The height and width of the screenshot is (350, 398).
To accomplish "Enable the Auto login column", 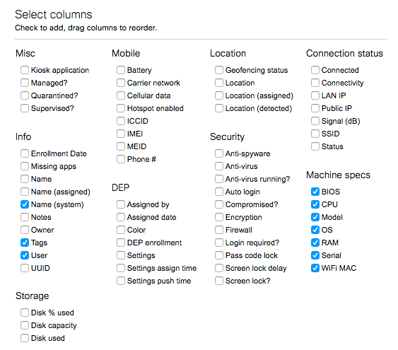I will (219, 192).
